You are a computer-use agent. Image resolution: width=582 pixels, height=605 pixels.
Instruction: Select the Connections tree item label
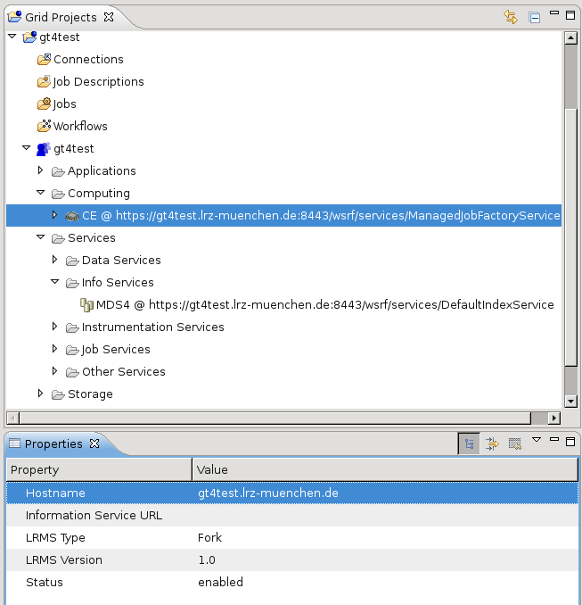point(88,60)
